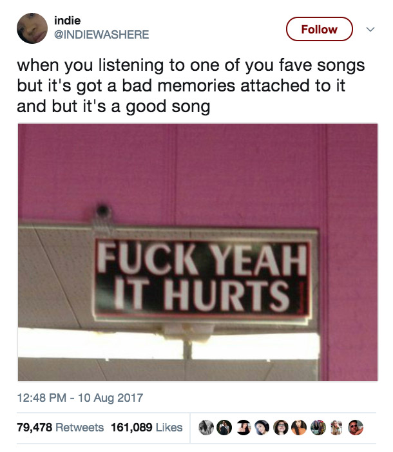Open the sixth liker avatar
Viewport: 393px width, 452px height.
(x=299, y=428)
